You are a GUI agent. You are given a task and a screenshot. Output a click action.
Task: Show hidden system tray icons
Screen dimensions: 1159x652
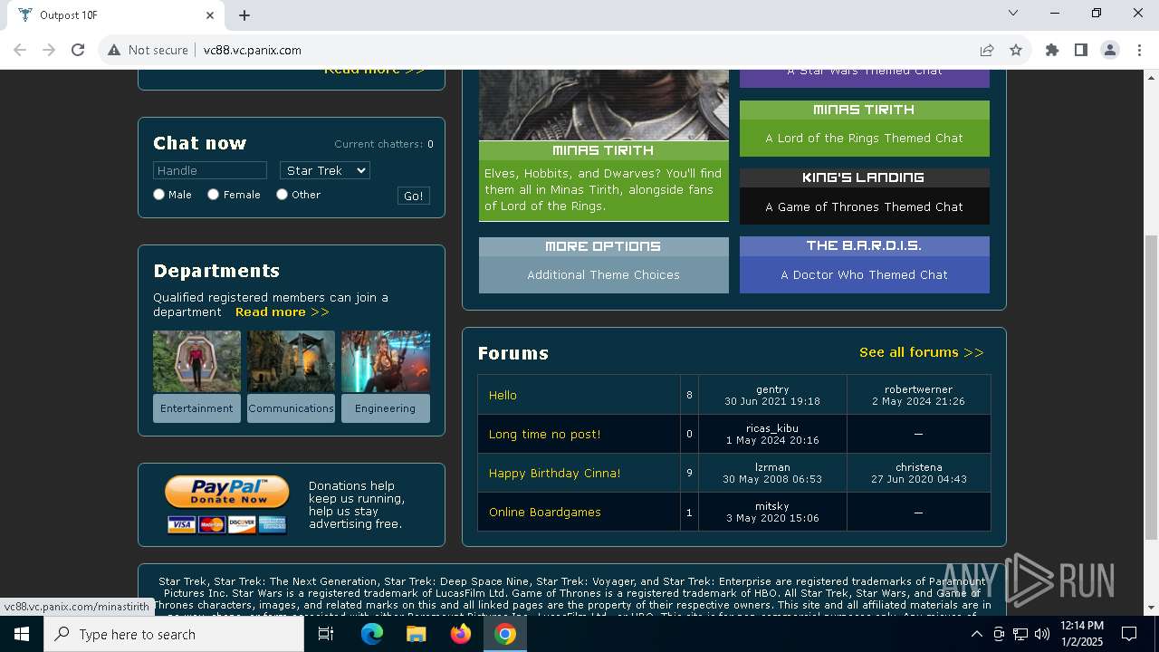pyautogui.click(x=977, y=634)
